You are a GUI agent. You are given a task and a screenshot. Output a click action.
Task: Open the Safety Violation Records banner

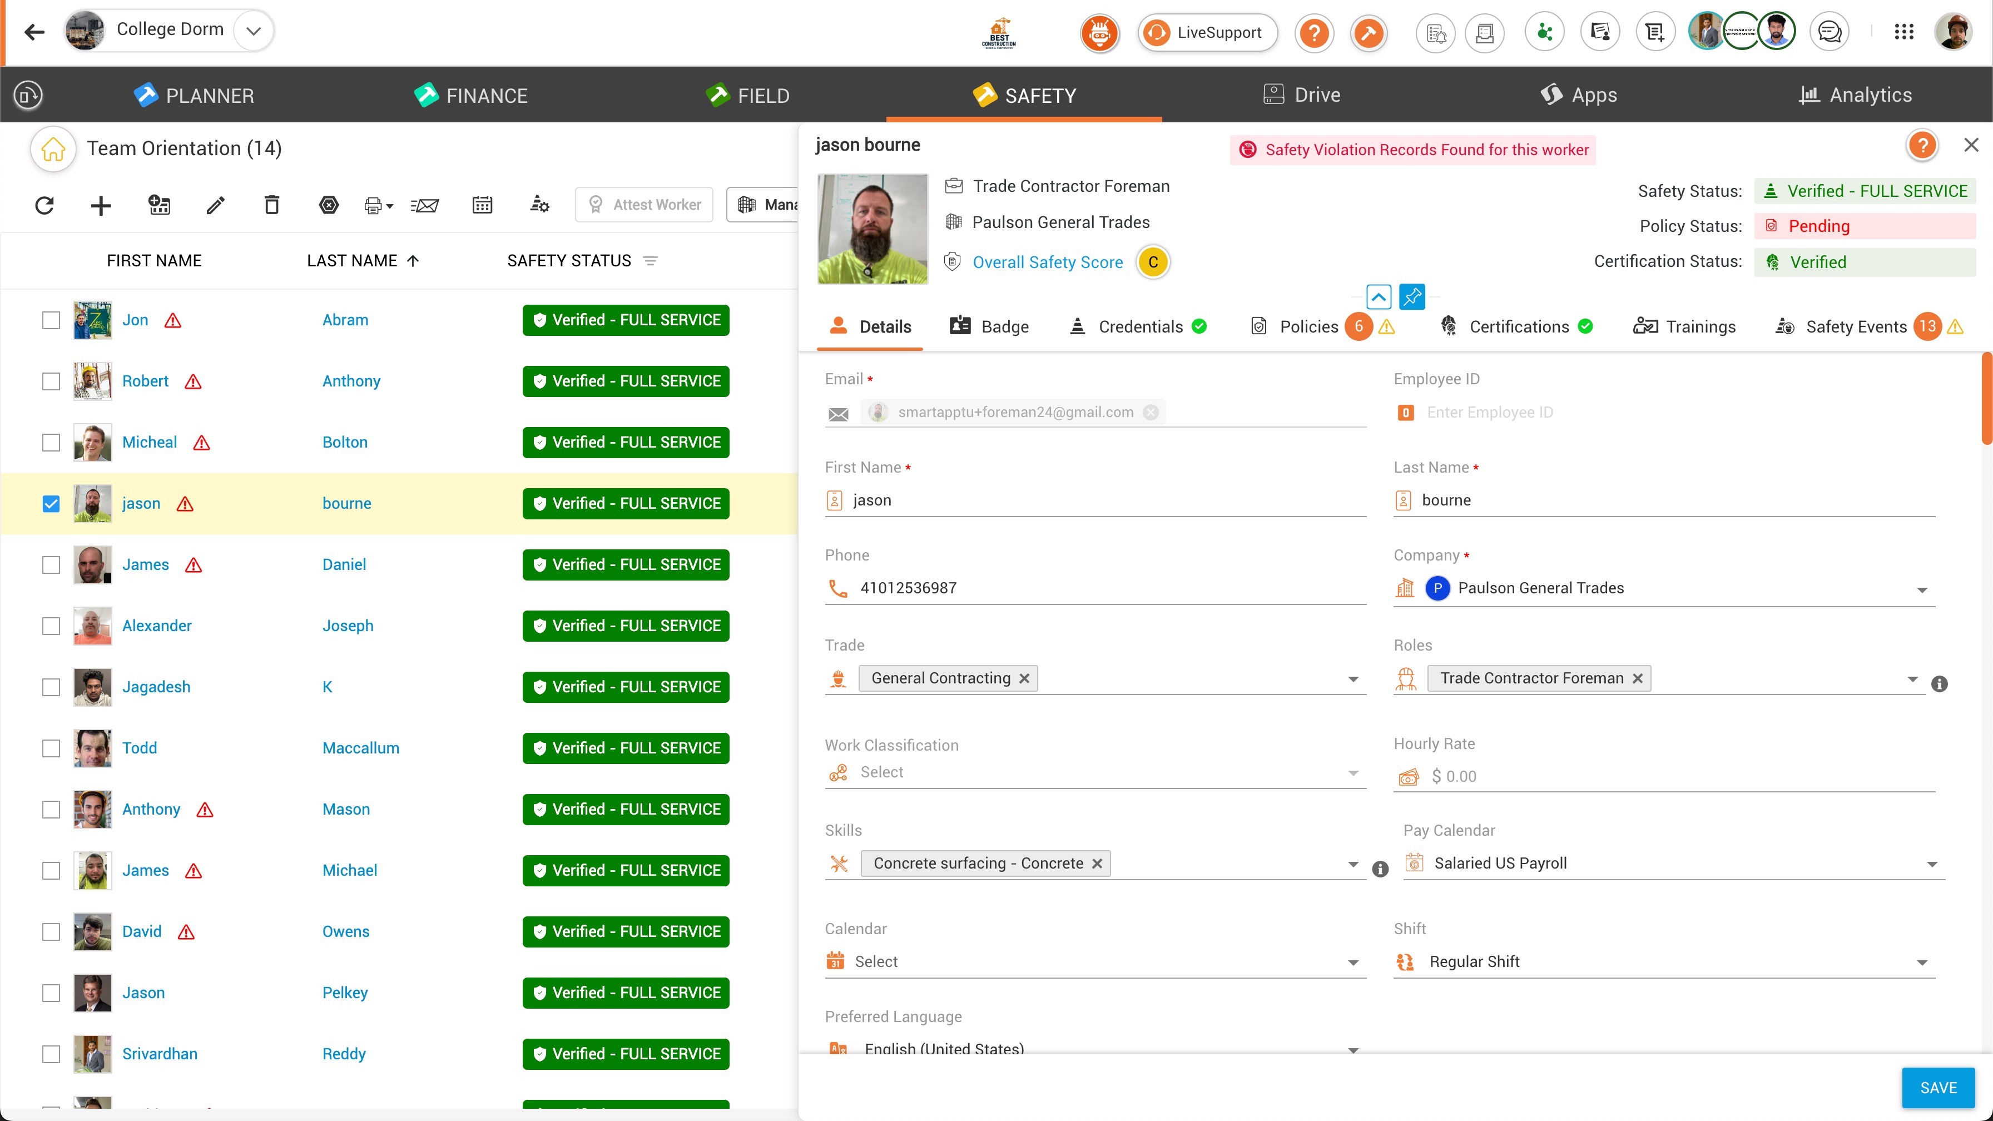[1413, 150]
